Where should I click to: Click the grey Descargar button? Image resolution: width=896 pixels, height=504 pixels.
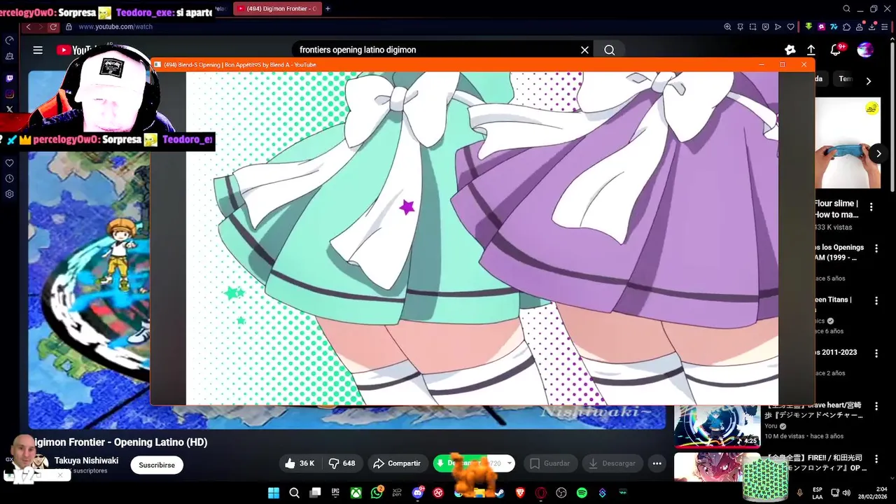(612, 463)
